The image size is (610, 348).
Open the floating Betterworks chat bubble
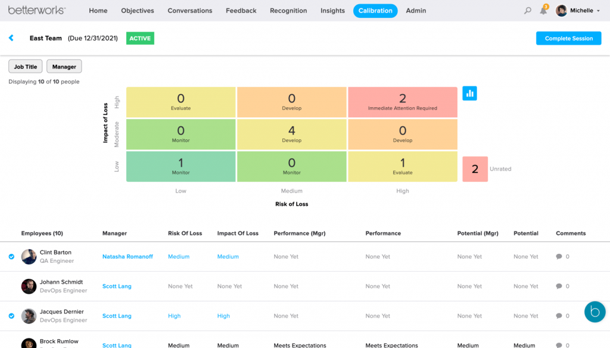click(595, 312)
